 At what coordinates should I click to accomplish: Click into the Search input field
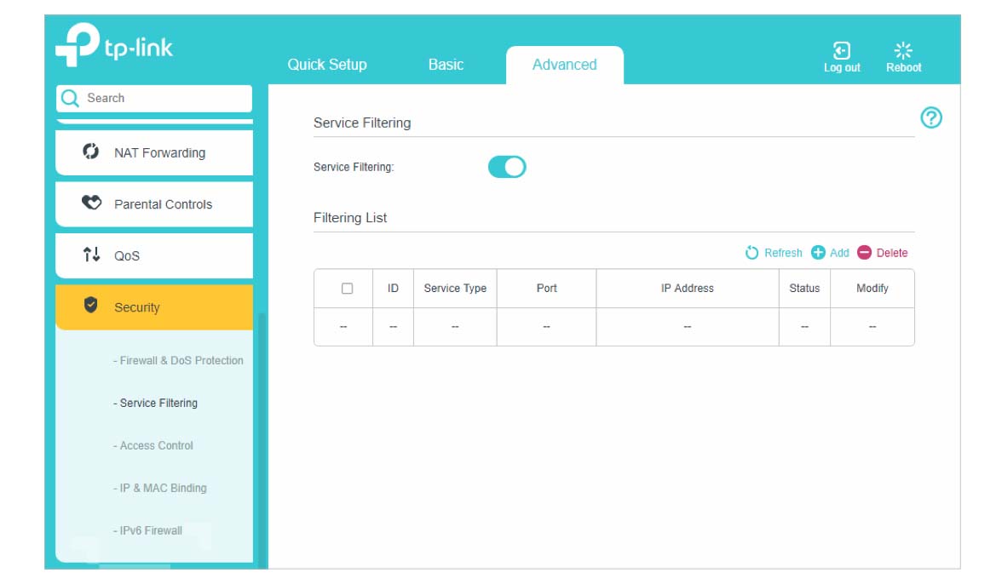click(x=154, y=98)
